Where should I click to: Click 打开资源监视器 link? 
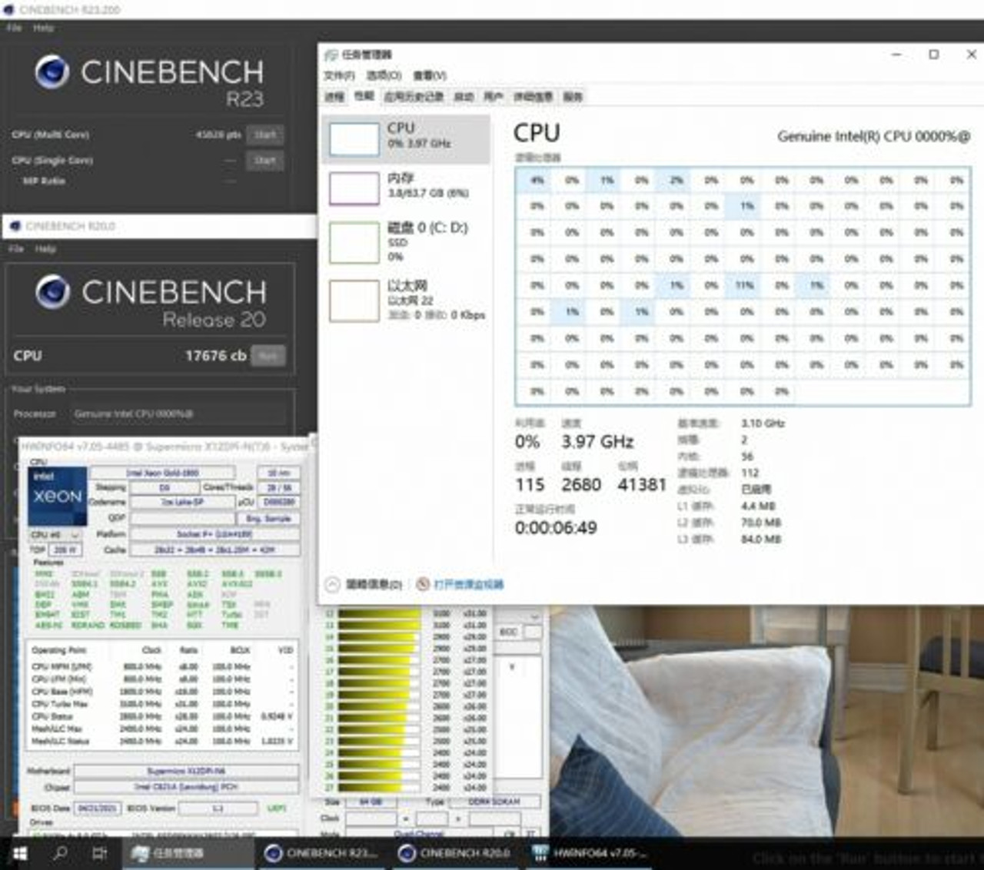pos(468,584)
